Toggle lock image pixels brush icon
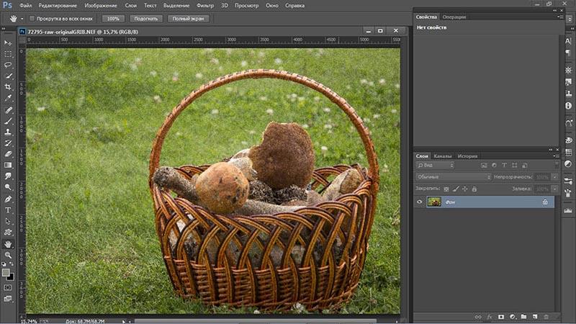The image size is (576, 324). click(x=456, y=189)
